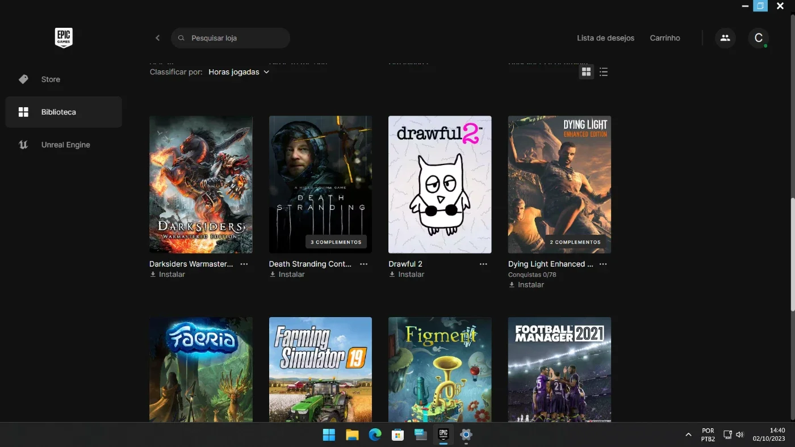Open the account profile avatar C
The width and height of the screenshot is (795, 447).
point(758,38)
